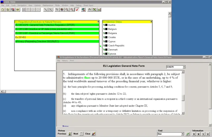Open the File menu of the form window
The height and width of the screenshot is (137, 212).
[59, 61]
